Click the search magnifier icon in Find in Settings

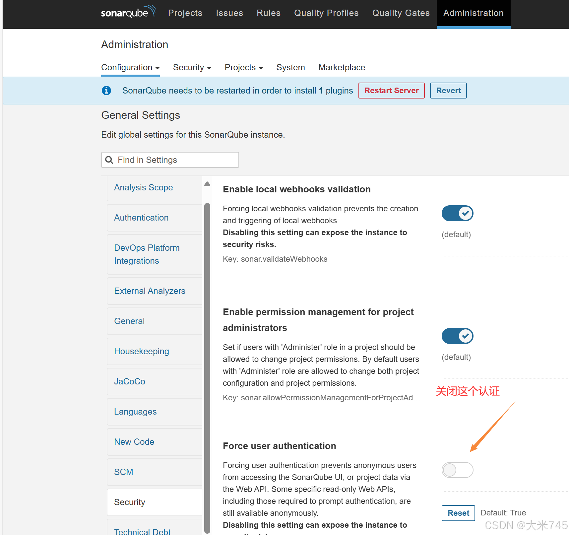click(109, 160)
